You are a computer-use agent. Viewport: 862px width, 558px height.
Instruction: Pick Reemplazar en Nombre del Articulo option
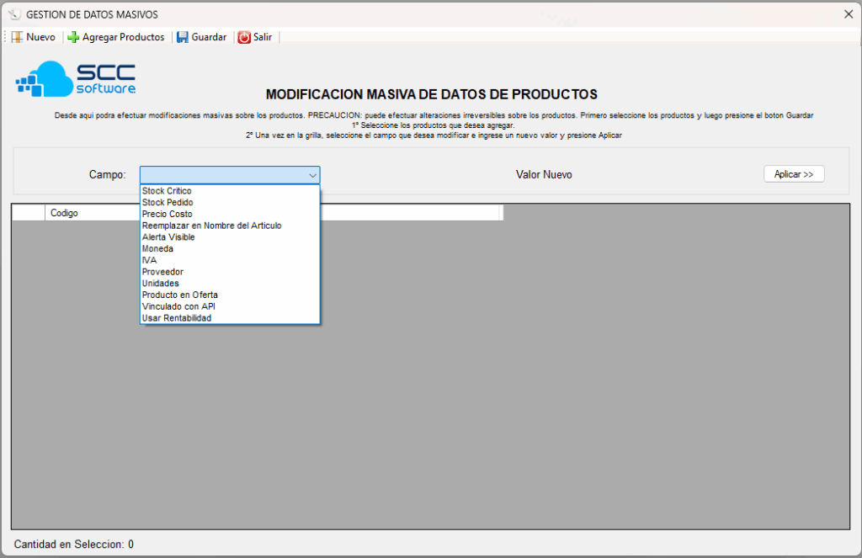click(211, 226)
